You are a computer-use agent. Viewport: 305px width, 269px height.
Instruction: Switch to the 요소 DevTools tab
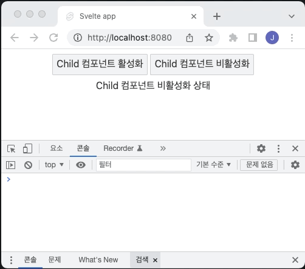[x=57, y=148]
